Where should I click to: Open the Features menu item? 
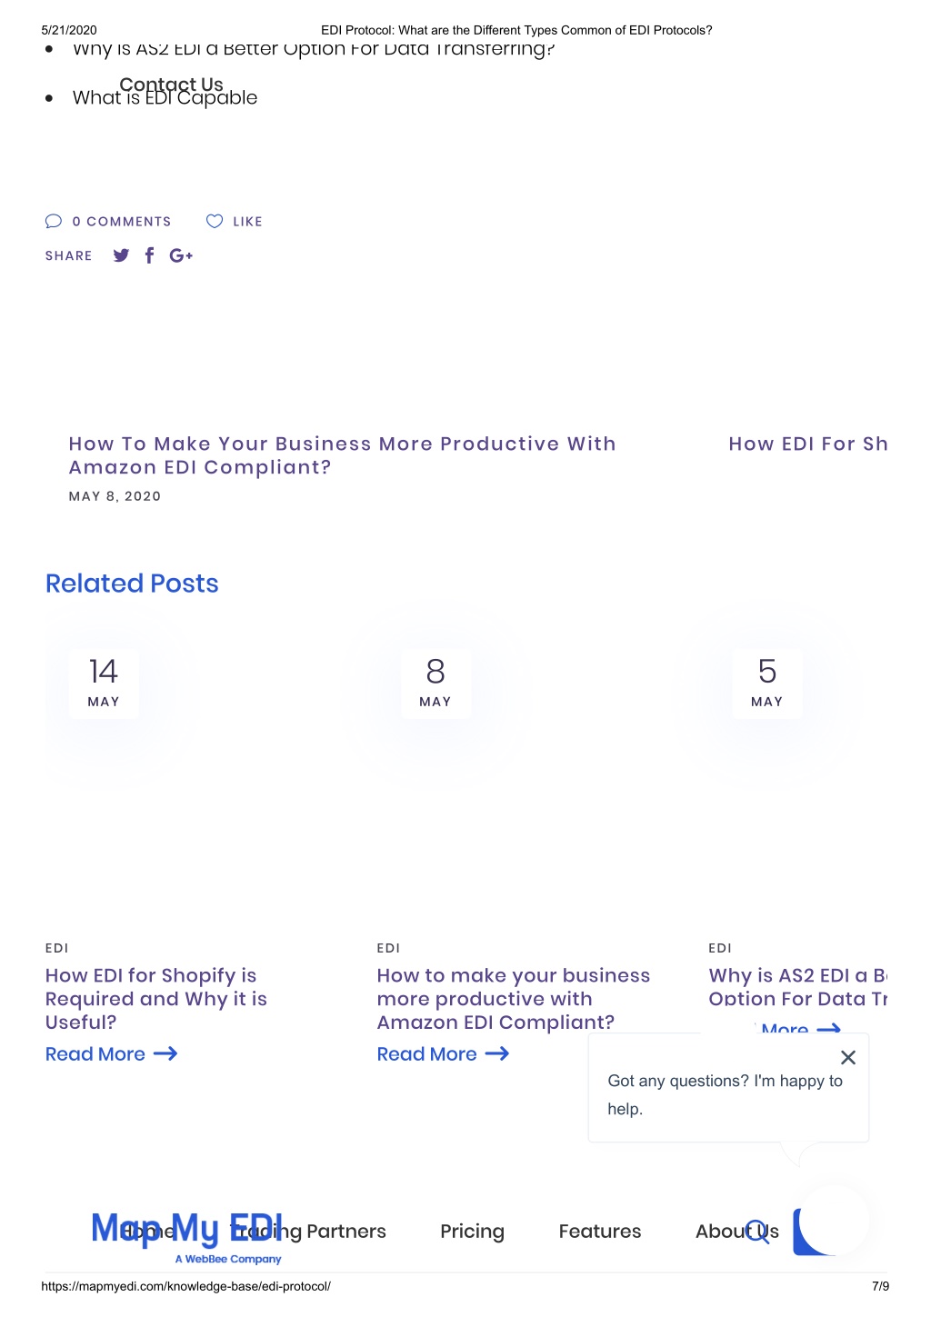point(600,1232)
